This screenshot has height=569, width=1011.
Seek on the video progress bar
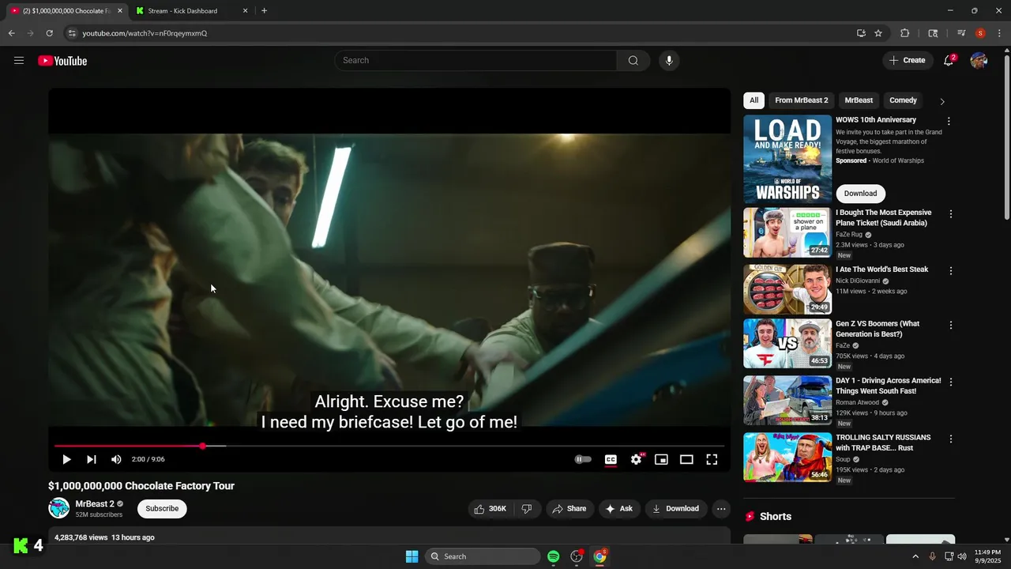coord(389,447)
